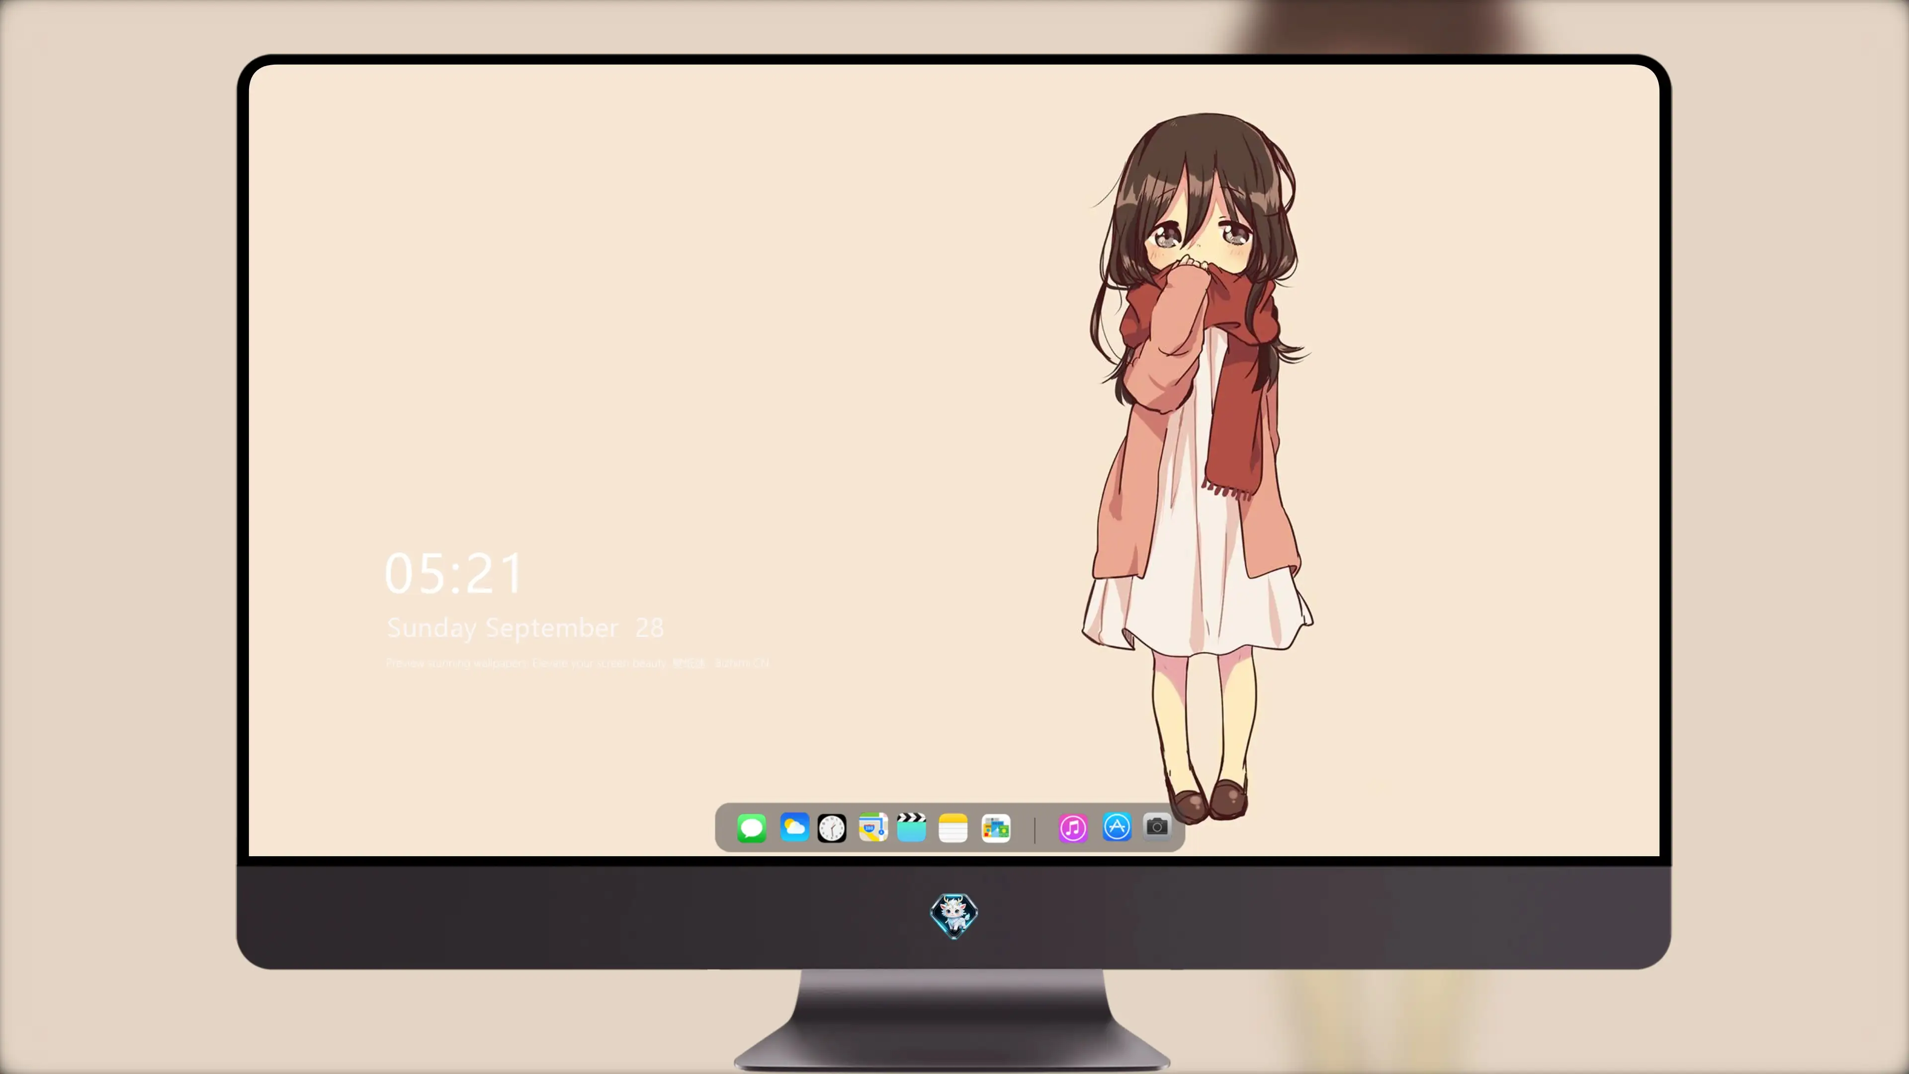The height and width of the screenshot is (1074, 1909).
Task: Launch the pink iTunes music app
Action: point(1072,828)
